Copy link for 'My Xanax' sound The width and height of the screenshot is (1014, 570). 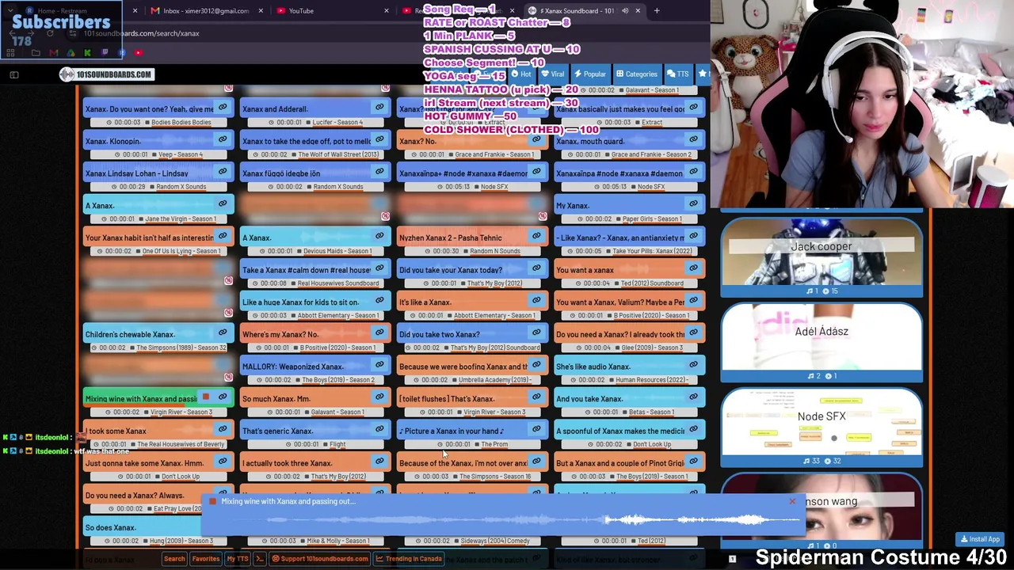pyautogui.click(x=693, y=204)
